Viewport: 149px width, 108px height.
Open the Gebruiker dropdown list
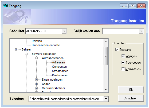tap(64, 31)
